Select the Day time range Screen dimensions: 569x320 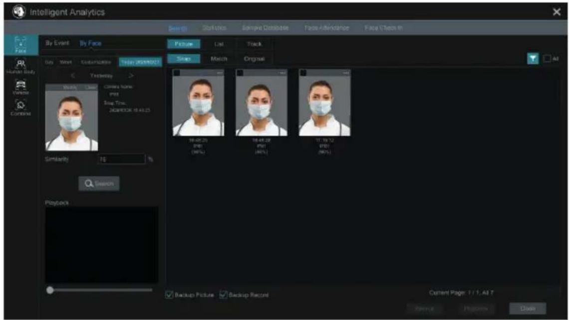click(49, 62)
